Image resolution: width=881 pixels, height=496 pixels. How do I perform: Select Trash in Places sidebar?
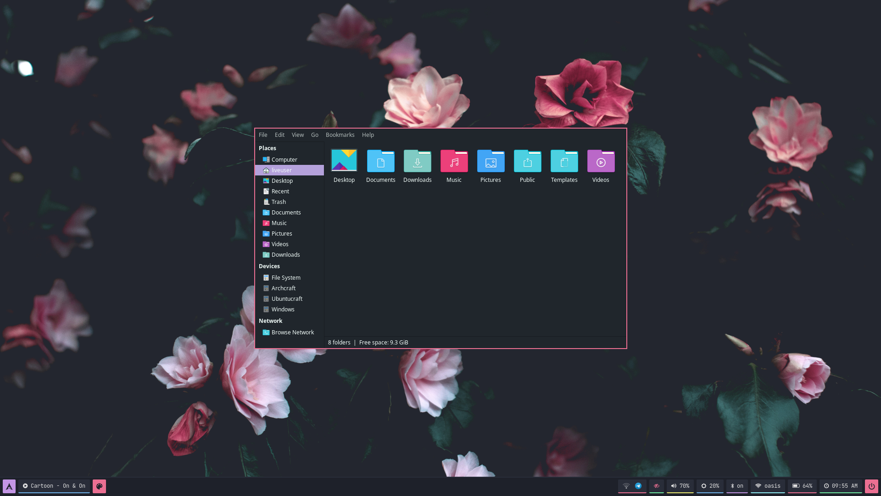tap(279, 202)
